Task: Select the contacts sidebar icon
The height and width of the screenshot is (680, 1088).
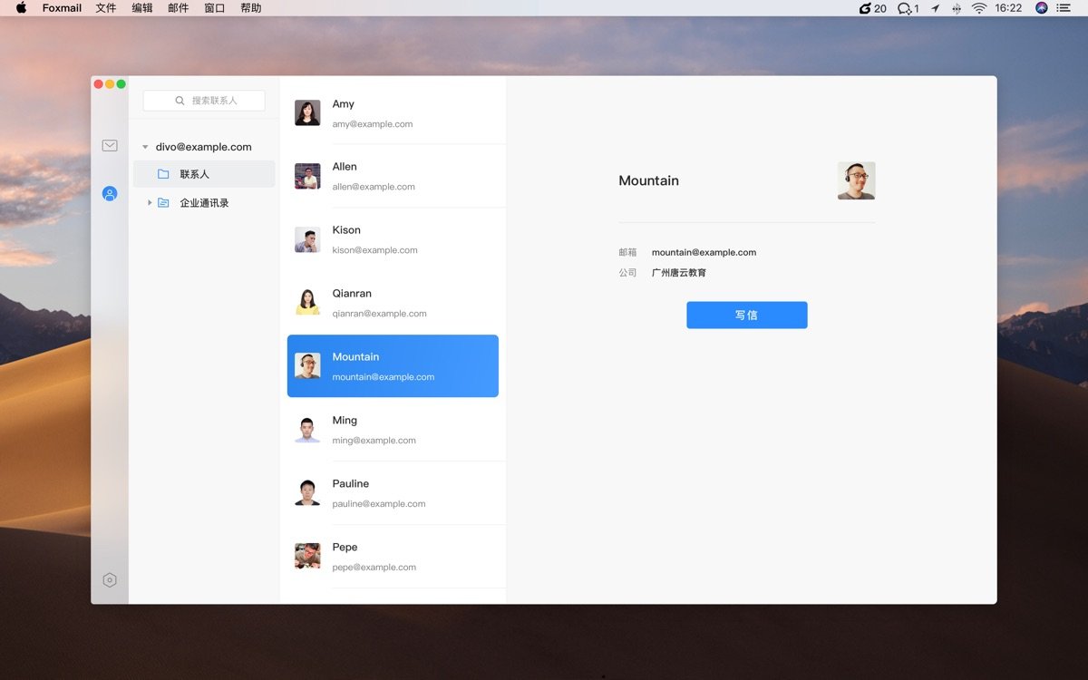Action: tap(110, 193)
